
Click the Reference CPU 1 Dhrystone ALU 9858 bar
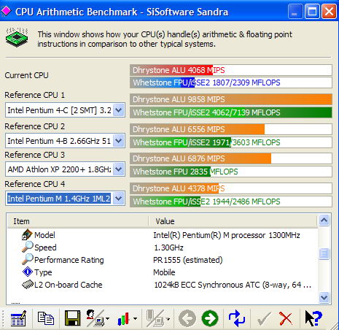(231, 99)
